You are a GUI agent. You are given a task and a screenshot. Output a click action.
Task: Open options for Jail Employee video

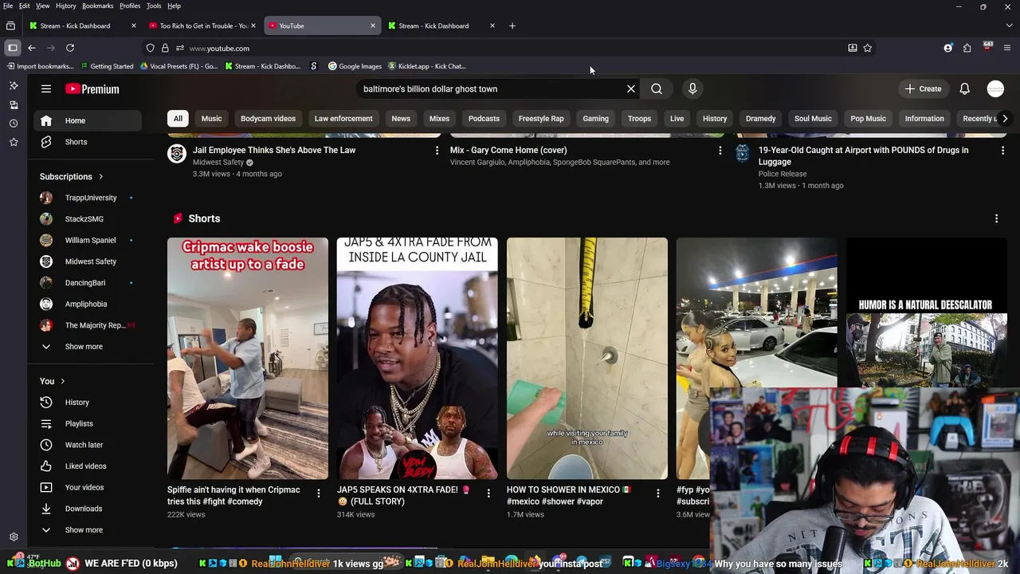(437, 150)
